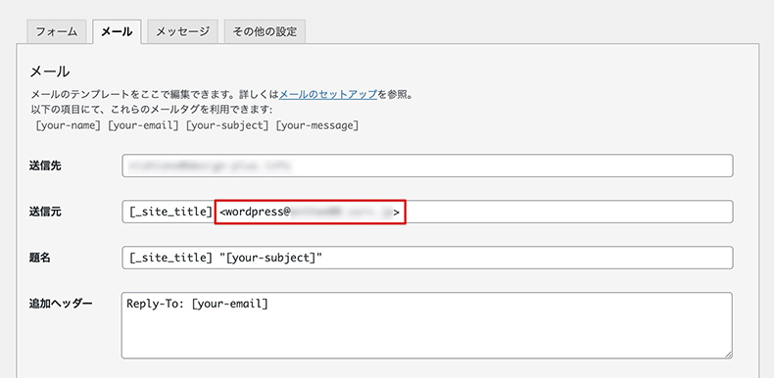Click the [your-subject] mail tag in tag list
Image resolution: width=774 pixels, height=378 pixels.
[227, 125]
